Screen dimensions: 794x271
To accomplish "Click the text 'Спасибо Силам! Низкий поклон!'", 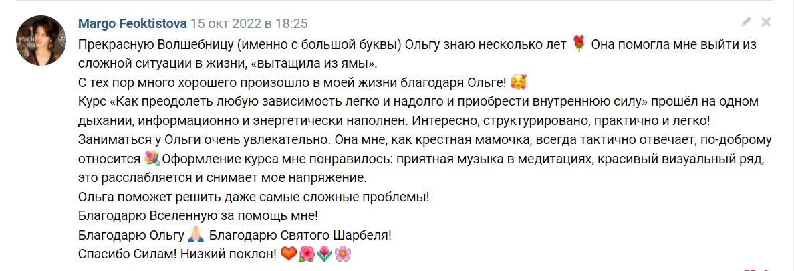I will (176, 255).
